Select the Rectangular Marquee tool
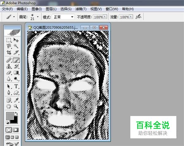Screen dimensions: 184x146 click(9, 40)
